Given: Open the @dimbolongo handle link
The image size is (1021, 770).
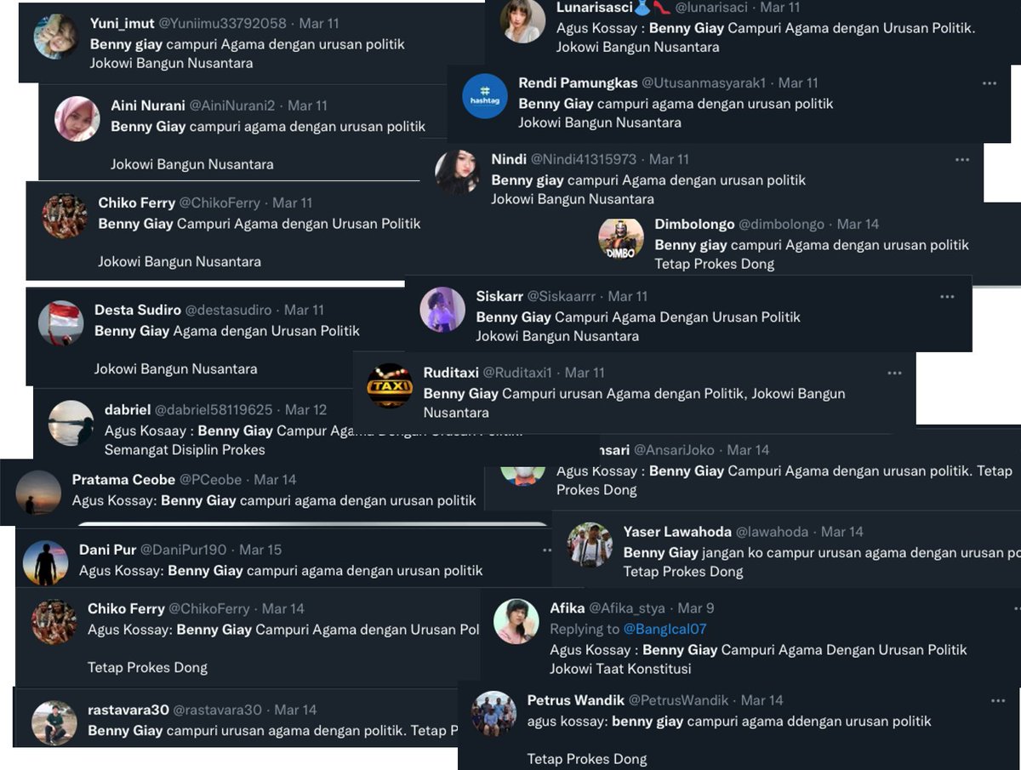Looking at the screenshot, I should coord(781,225).
